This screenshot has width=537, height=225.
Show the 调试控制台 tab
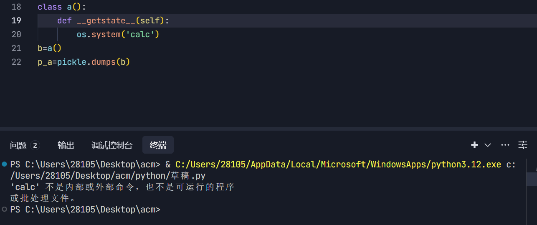(112, 145)
